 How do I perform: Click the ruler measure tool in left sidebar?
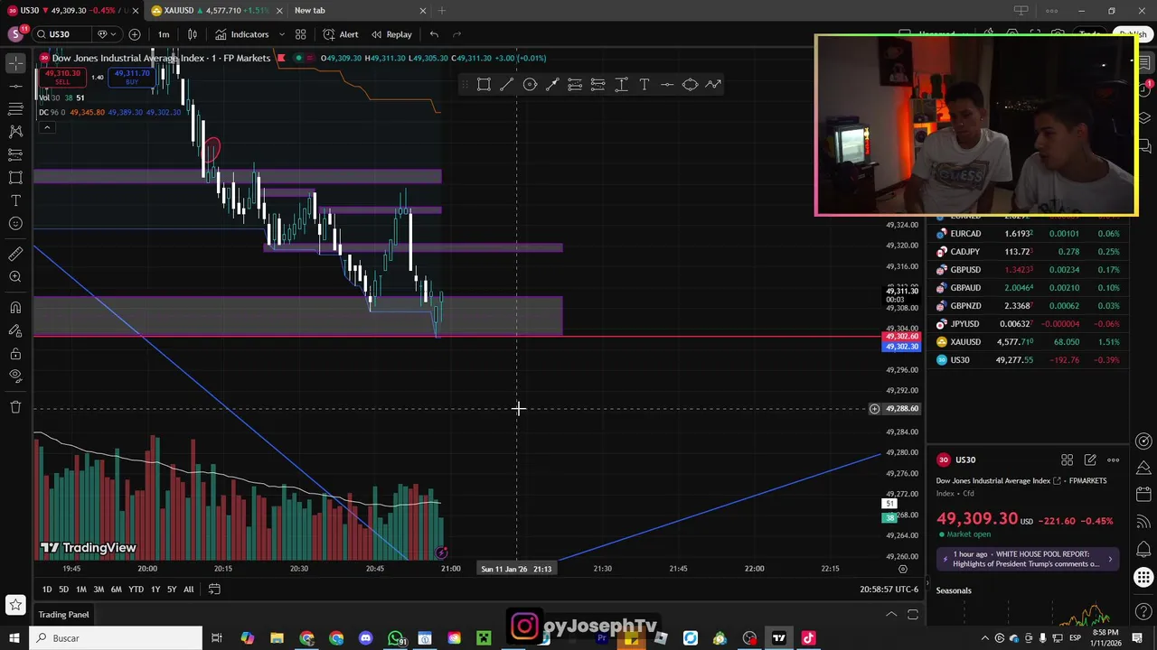click(15, 254)
